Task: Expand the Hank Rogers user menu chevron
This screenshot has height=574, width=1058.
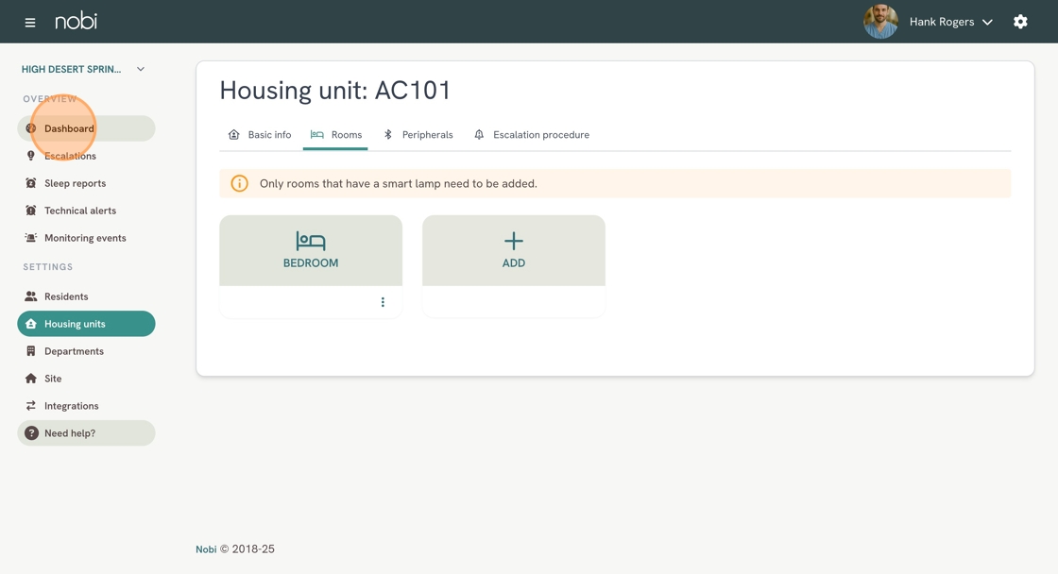Action: pos(987,23)
